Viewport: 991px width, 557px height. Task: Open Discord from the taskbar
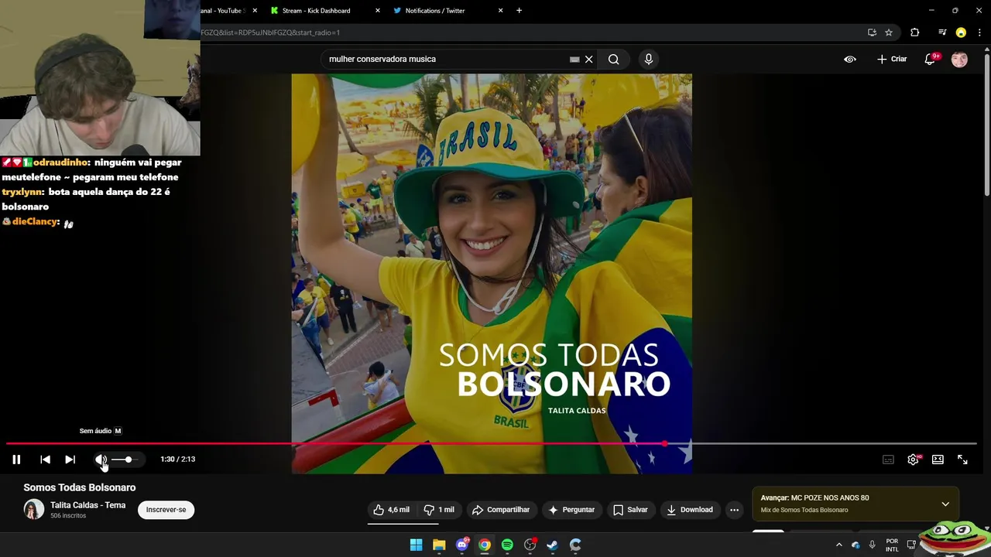[462, 545]
